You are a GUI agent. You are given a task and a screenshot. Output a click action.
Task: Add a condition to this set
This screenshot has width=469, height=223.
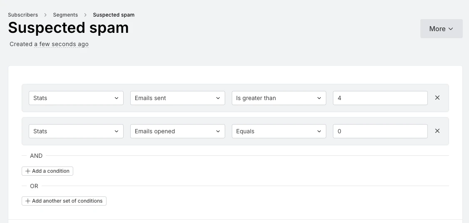(x=47, y=171)
